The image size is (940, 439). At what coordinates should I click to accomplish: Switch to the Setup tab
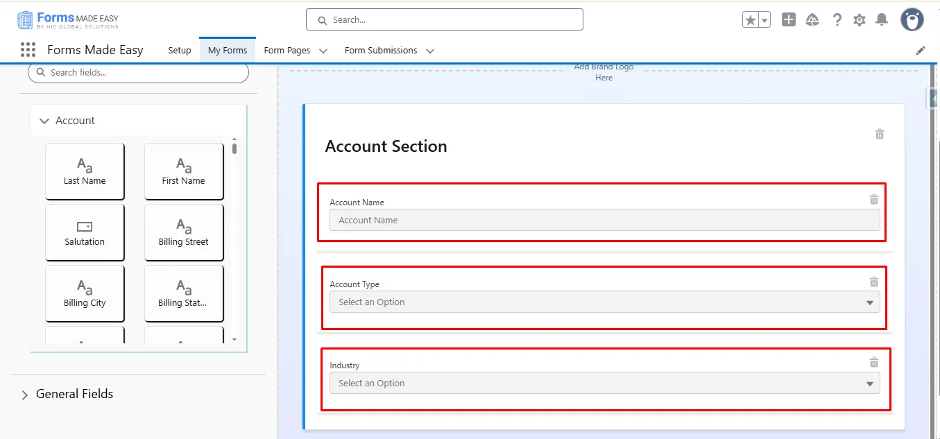point(180,51)
